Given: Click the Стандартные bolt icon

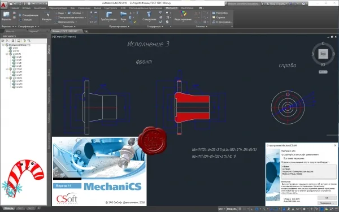Looking at the screenshot, I should [149, 15].
